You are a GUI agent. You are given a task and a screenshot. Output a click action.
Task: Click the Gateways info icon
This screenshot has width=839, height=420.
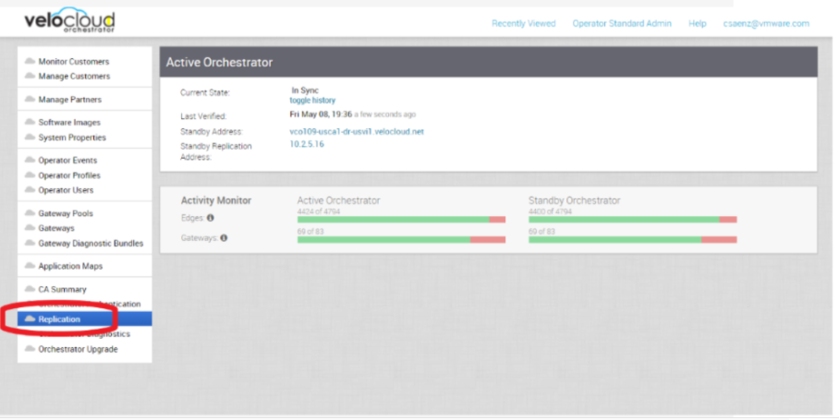click(x=225, y=237)
